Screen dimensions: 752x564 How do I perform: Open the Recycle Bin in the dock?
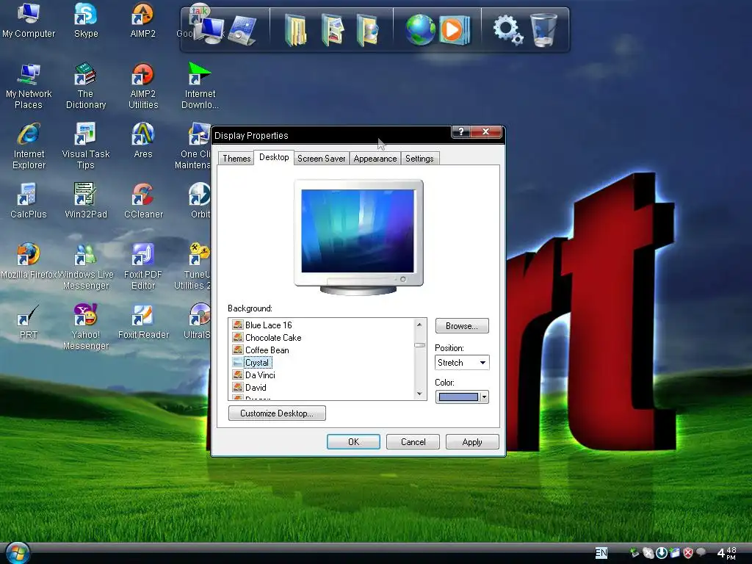[x=543, y=29]
